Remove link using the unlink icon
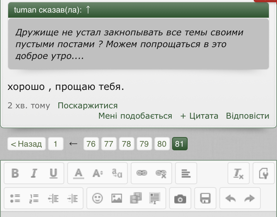 [x=161, y=173]
